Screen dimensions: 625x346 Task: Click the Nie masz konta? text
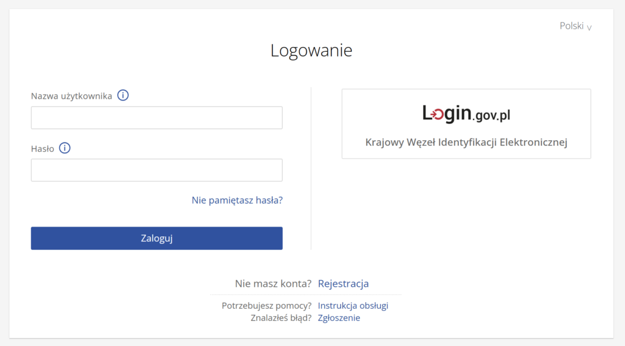point(273,283)
